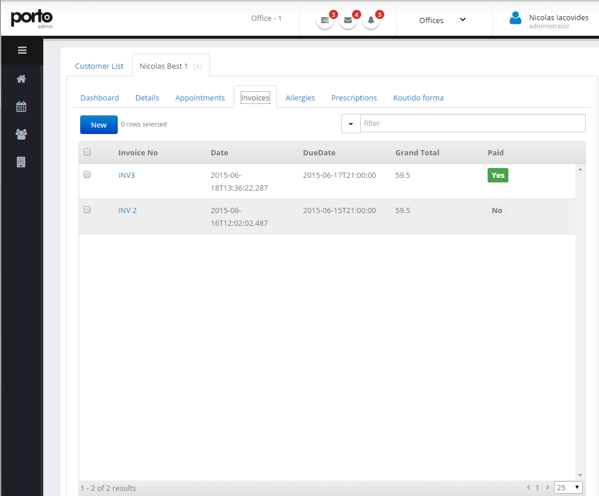Open the home icon in sidebar

pos(21,79)
